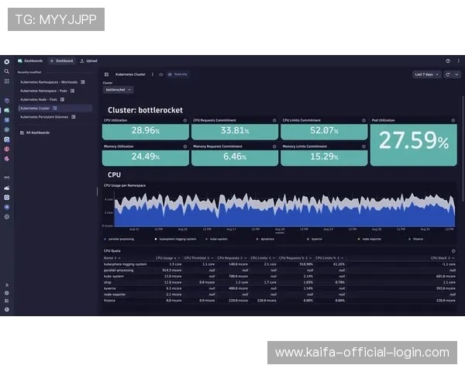Click the finance row name in CPU Quota table
This screenshot has height=372, width=465.
pyautogui.click(x=109, y=301)
